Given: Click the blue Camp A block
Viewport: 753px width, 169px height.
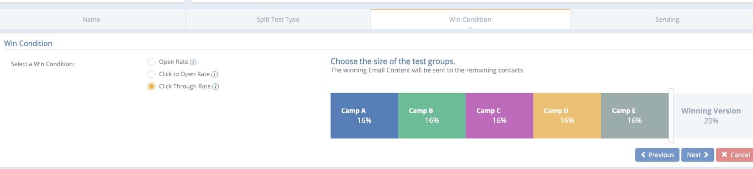Looking at the screenshot, I should [364, 116].
